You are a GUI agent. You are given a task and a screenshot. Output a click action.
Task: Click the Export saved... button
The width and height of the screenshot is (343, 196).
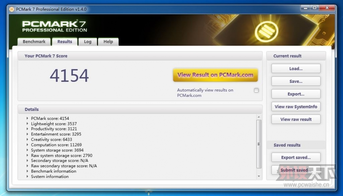pos(296,157)
